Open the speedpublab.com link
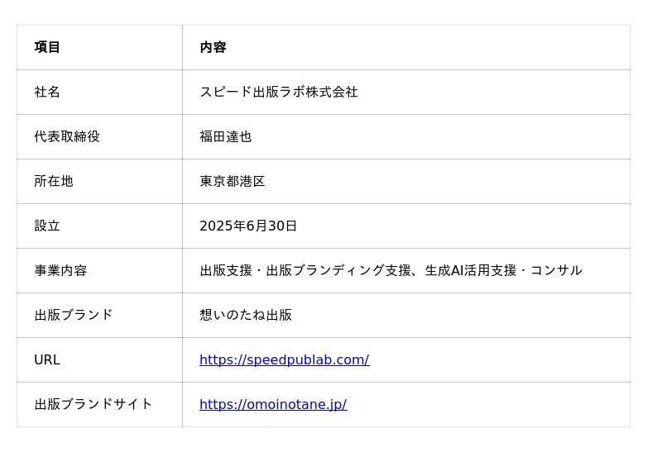 click(x=284, y=359)
